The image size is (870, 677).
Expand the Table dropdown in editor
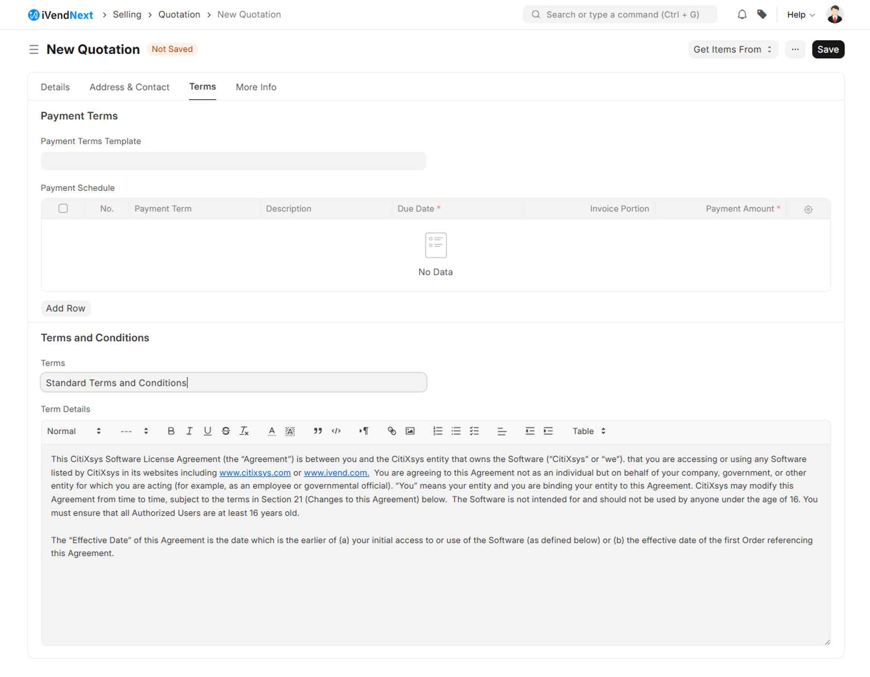(x=589, y=431)
